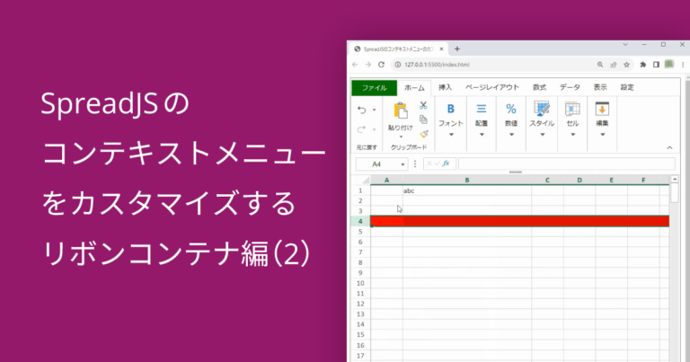
Task: Close the SpreadJS browser tab
Action: [x=441, y=49]
